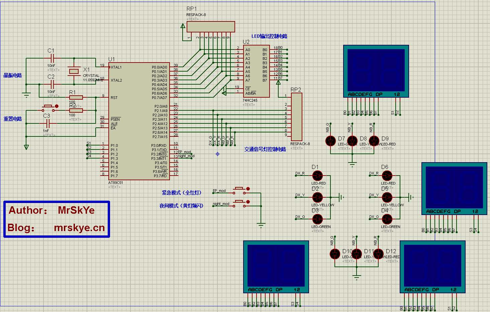The image size is (490, 312).
Task: Select resistor R1 near the RST pin
Action: point(76,97)
